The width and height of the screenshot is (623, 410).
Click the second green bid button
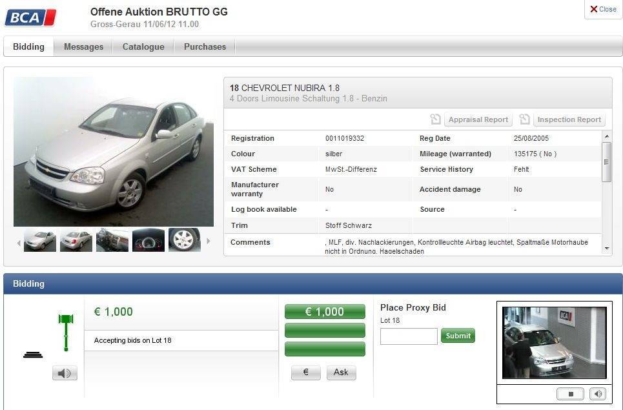325,330
